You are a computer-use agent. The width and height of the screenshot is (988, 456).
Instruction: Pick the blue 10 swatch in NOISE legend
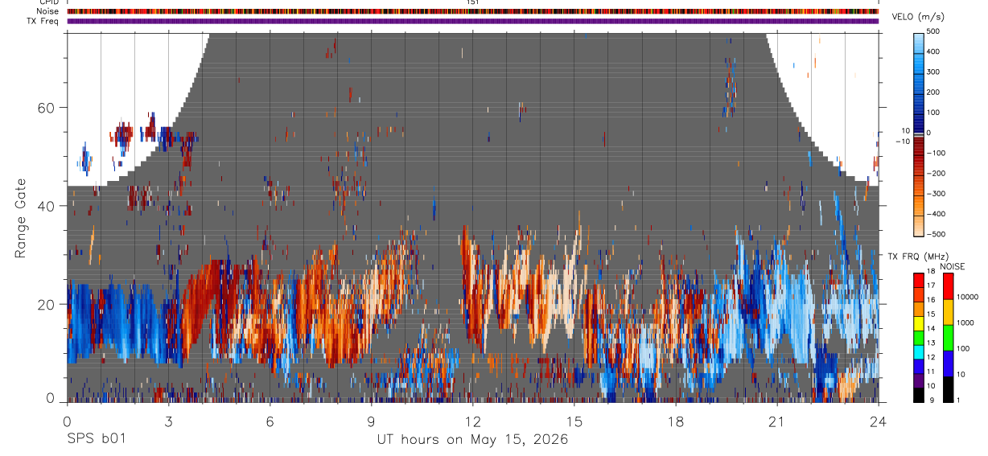click(x=948, y=364)
